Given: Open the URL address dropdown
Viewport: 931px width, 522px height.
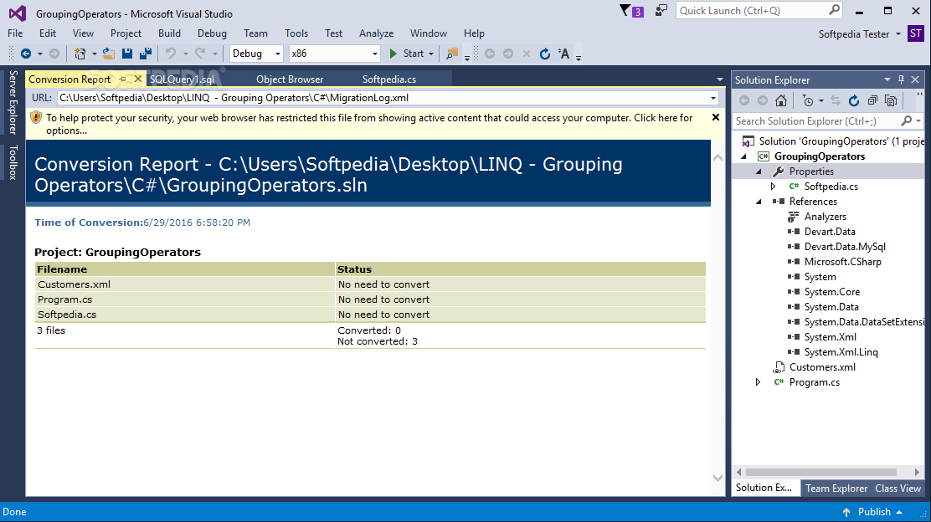Looking at the screenshot, I should [713, 98].
